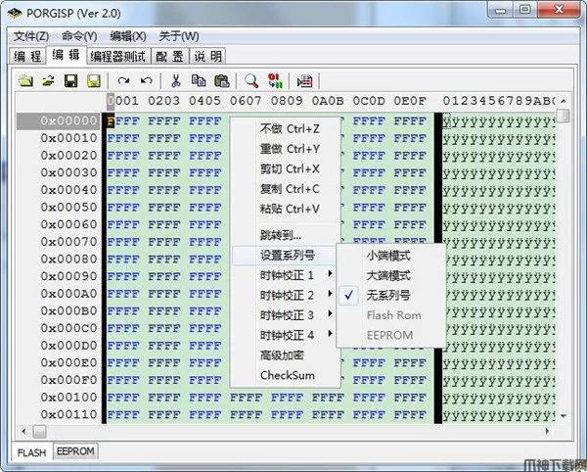
Task: Click the address row 0x00050
Action: pos(68,207)
